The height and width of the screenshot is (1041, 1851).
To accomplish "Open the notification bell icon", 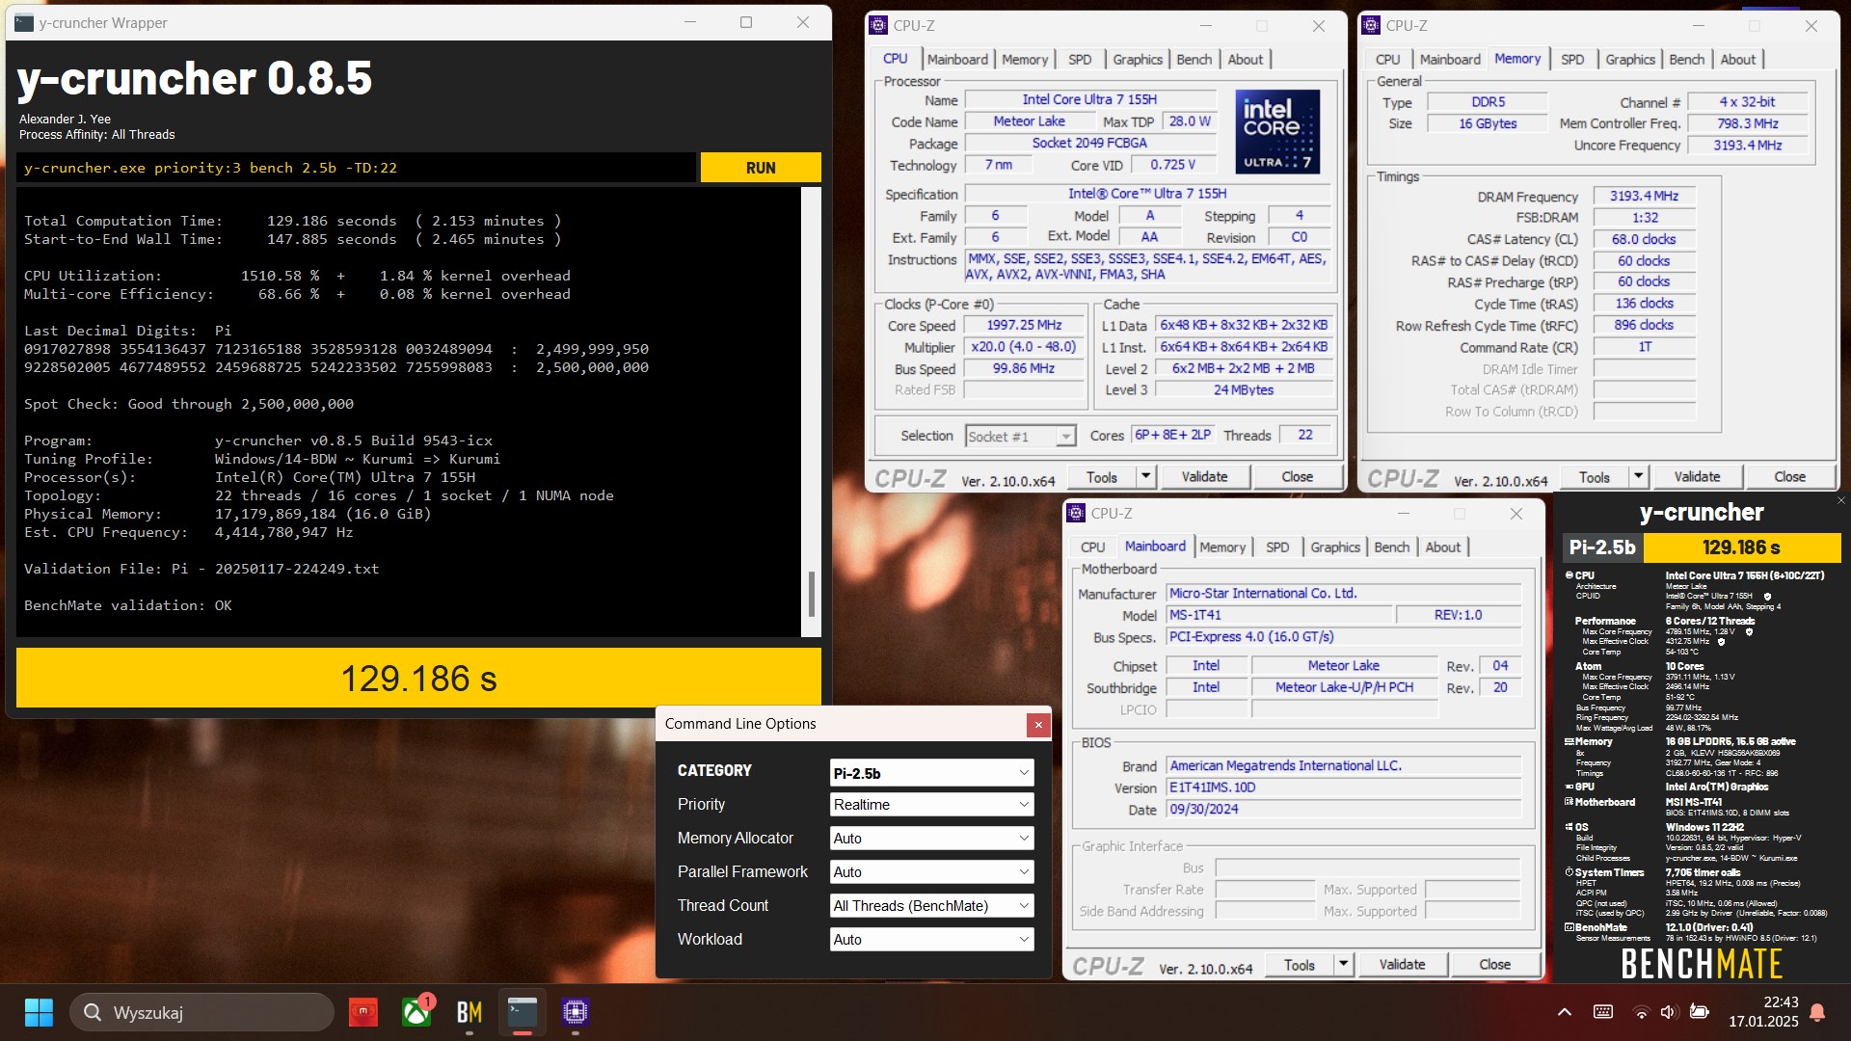I will point(1817,1012).
